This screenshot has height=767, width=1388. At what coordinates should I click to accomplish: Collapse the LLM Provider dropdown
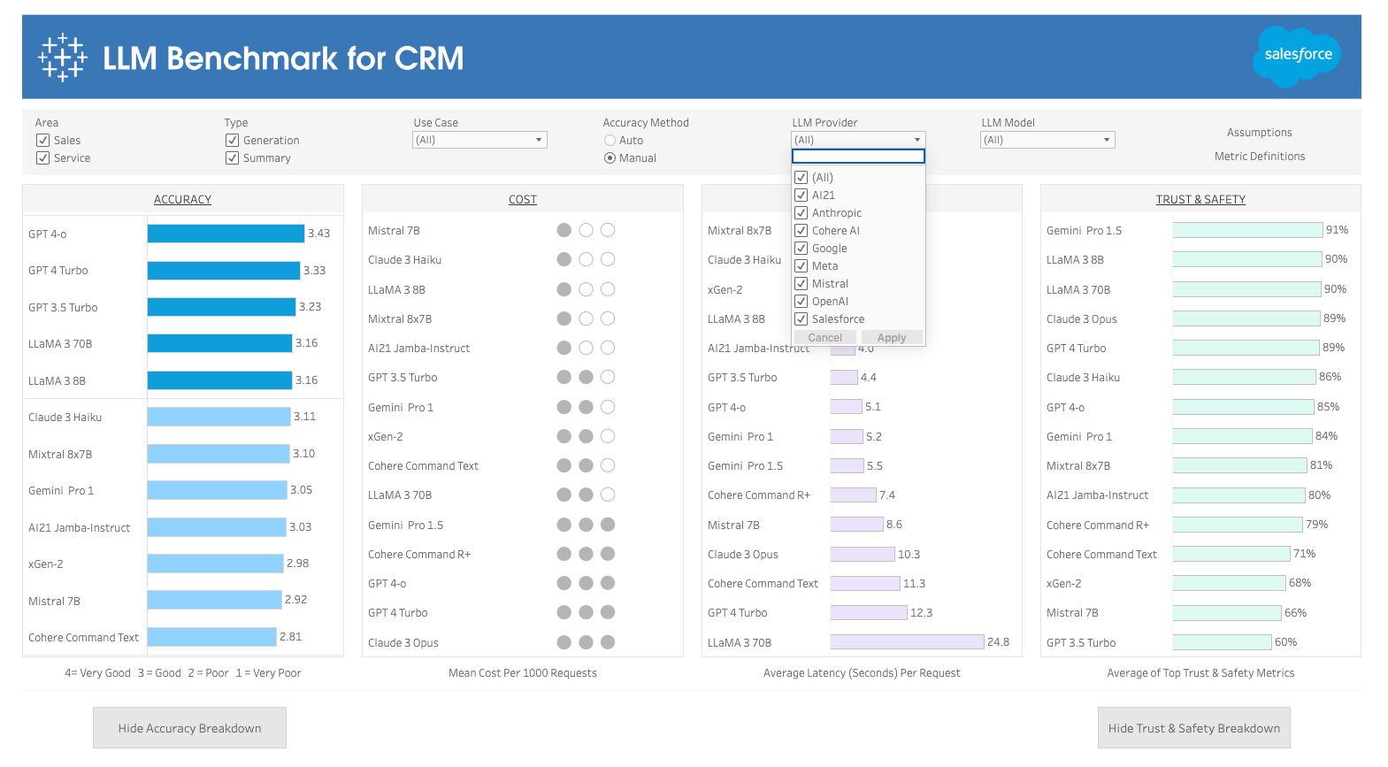pos(858,140)
